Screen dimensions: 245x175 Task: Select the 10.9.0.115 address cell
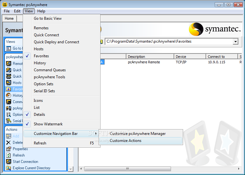[217, 62]
